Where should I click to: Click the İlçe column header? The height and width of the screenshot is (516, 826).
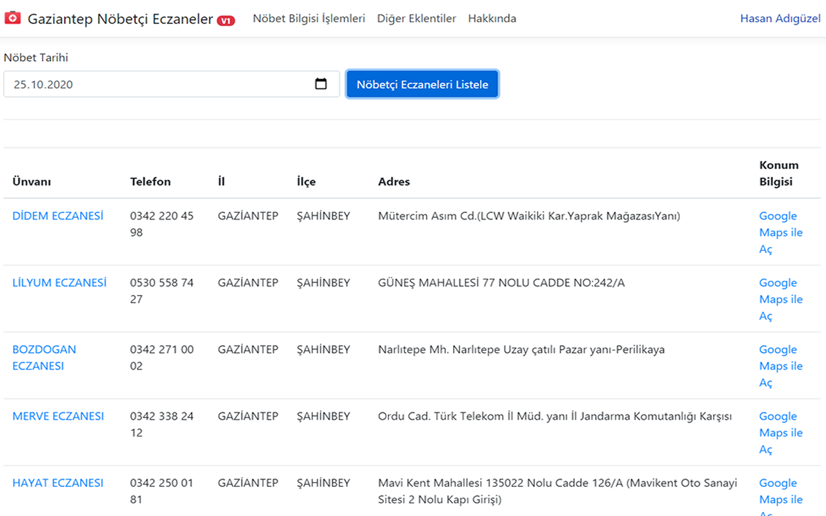click(306, 182)
